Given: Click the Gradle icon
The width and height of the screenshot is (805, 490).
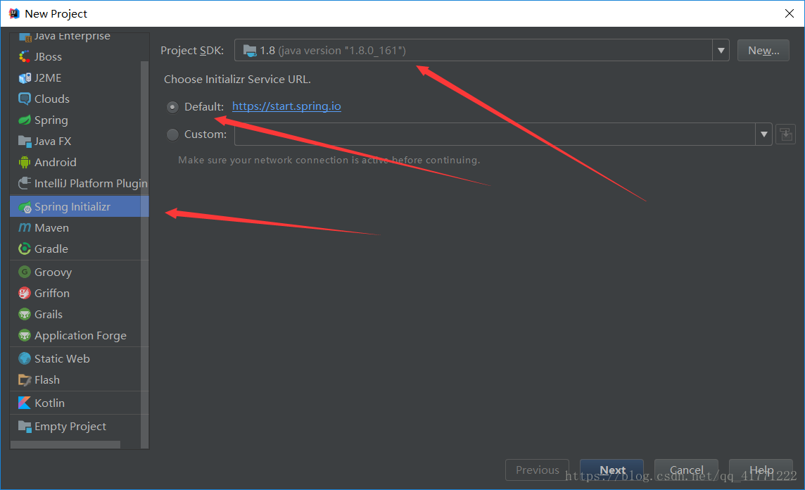Looking at the screenshot, I should [25, 249].
